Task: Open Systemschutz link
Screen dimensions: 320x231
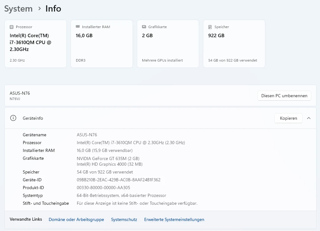Action: [124, 219]
